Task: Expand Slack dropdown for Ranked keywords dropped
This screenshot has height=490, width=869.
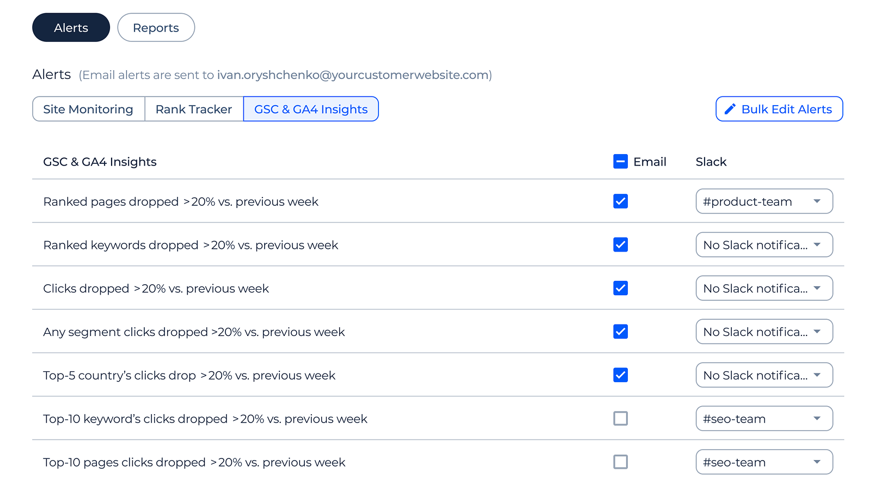Action: coord(764,245)
